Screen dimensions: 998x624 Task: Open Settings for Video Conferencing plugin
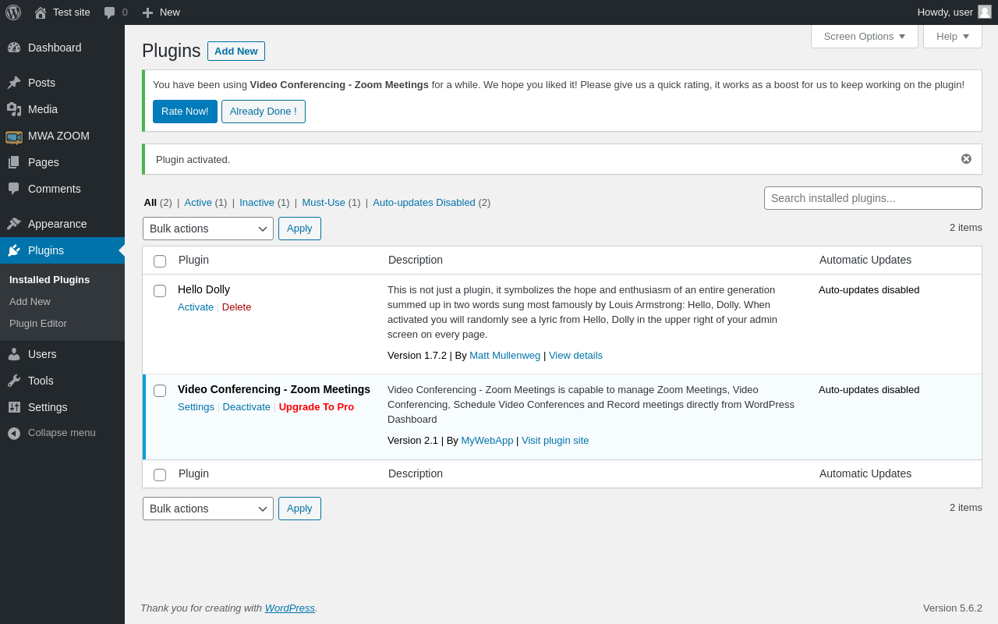[196, 407]
